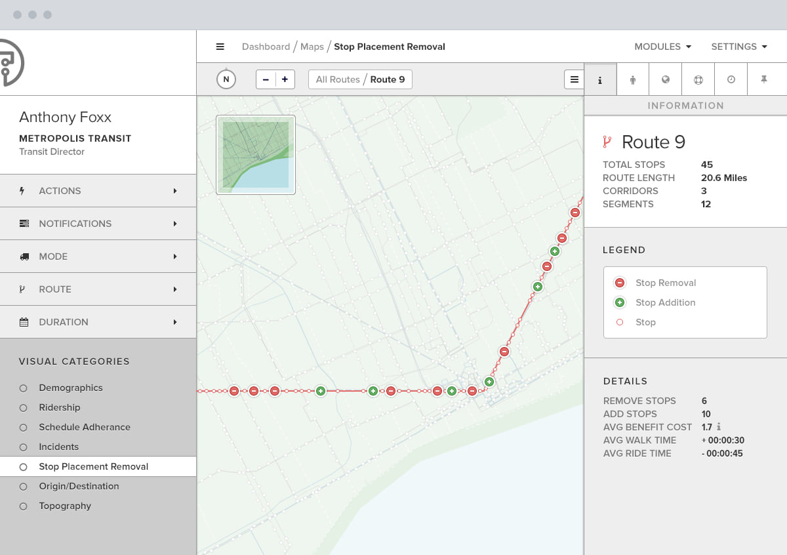787x555 pixels.
Task: Click the Remove Stops value 6
Action: click(x=704, y=401)
